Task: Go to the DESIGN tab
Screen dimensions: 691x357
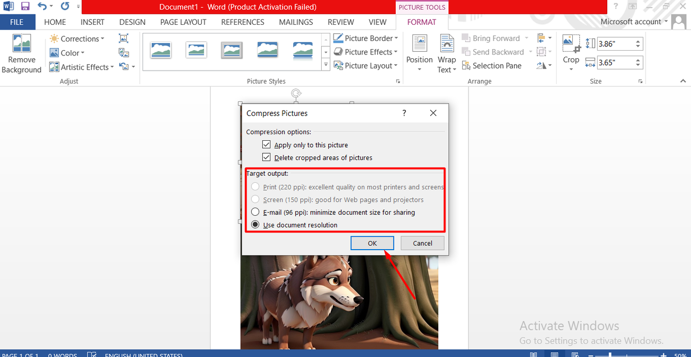Action: click(x=132, y=22)
